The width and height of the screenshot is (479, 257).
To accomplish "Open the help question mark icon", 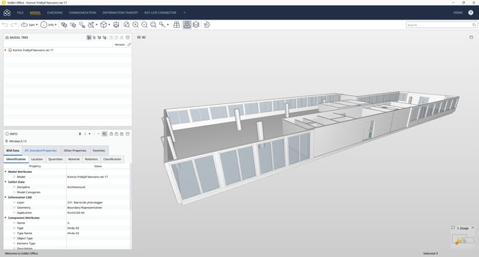I will 471,13.
